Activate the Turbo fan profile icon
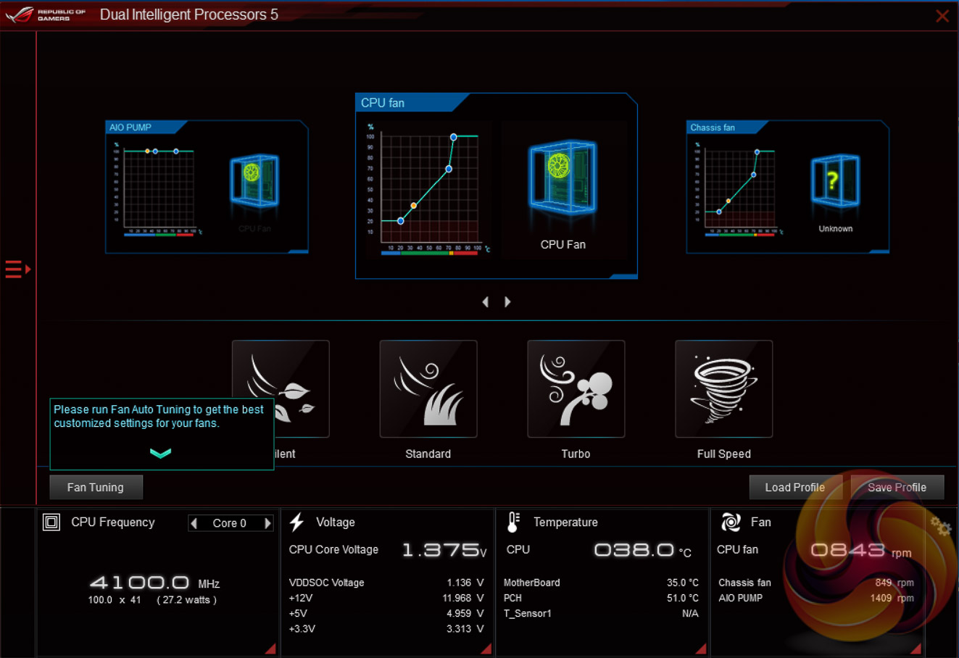 click(x=576, y=389)
